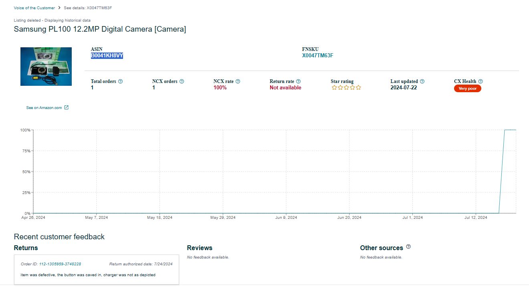This screenshot has height=287, width=529.
Task: Click the Recent customer feedback heading
Action: pos(59,237)
